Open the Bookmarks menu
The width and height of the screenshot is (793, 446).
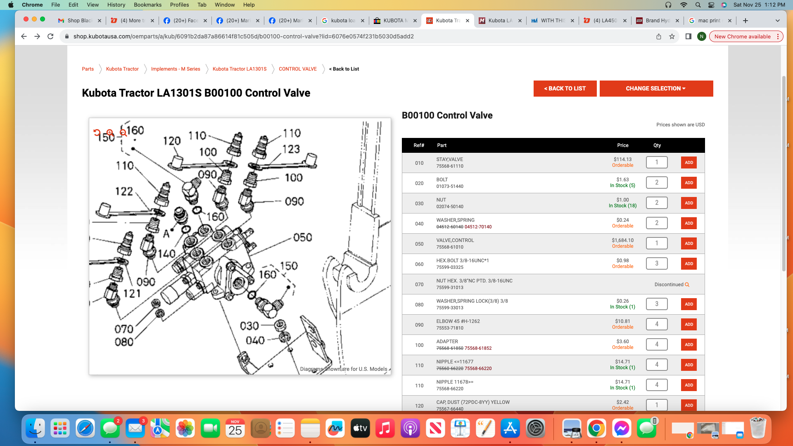click(147, 5)
